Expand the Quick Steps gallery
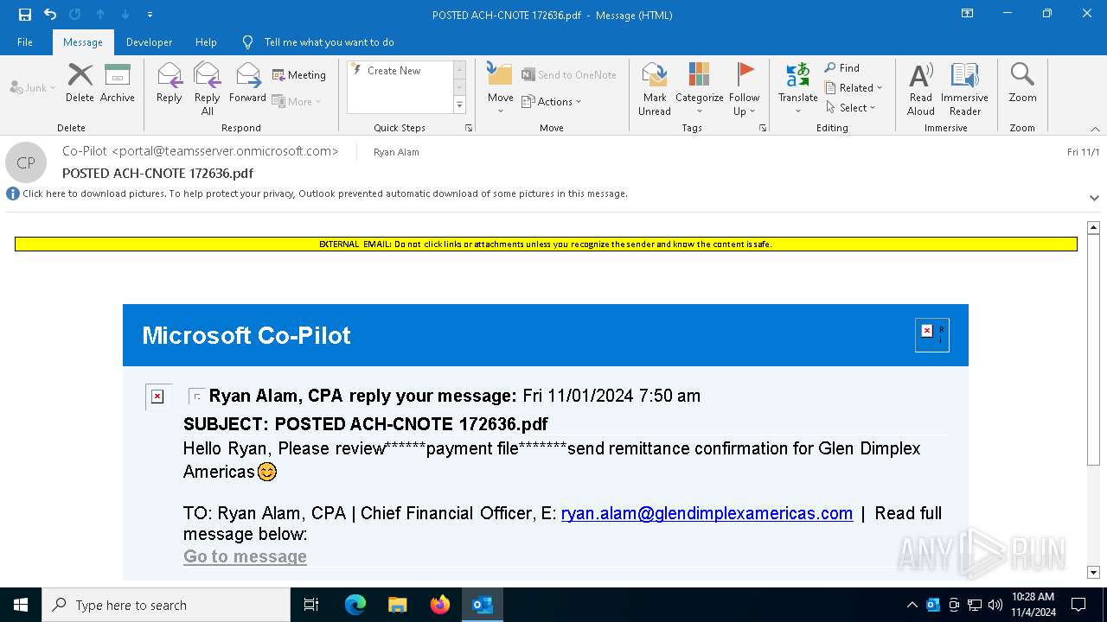This screenshot has height=622, width=1107. 459,105
